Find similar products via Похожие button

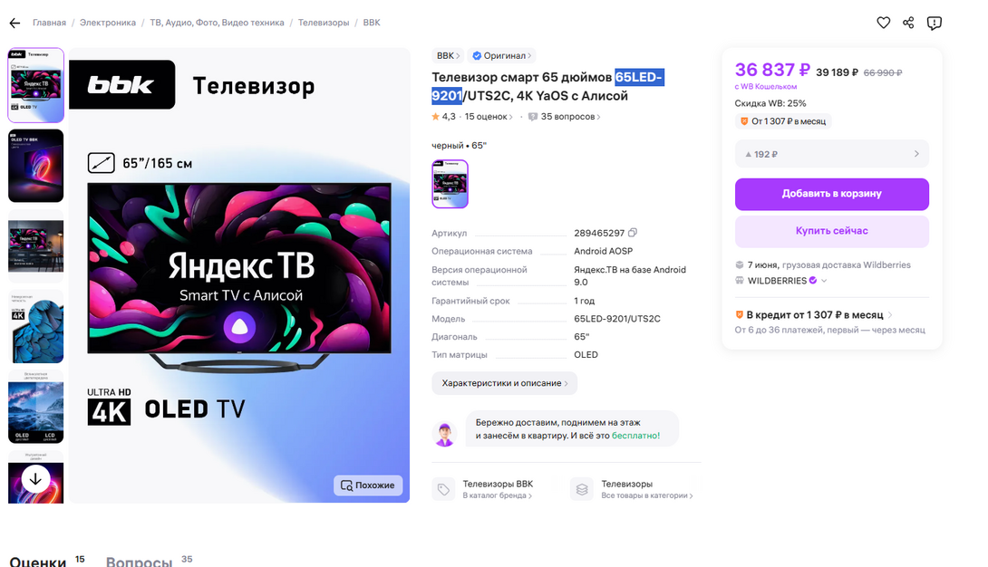368,485
